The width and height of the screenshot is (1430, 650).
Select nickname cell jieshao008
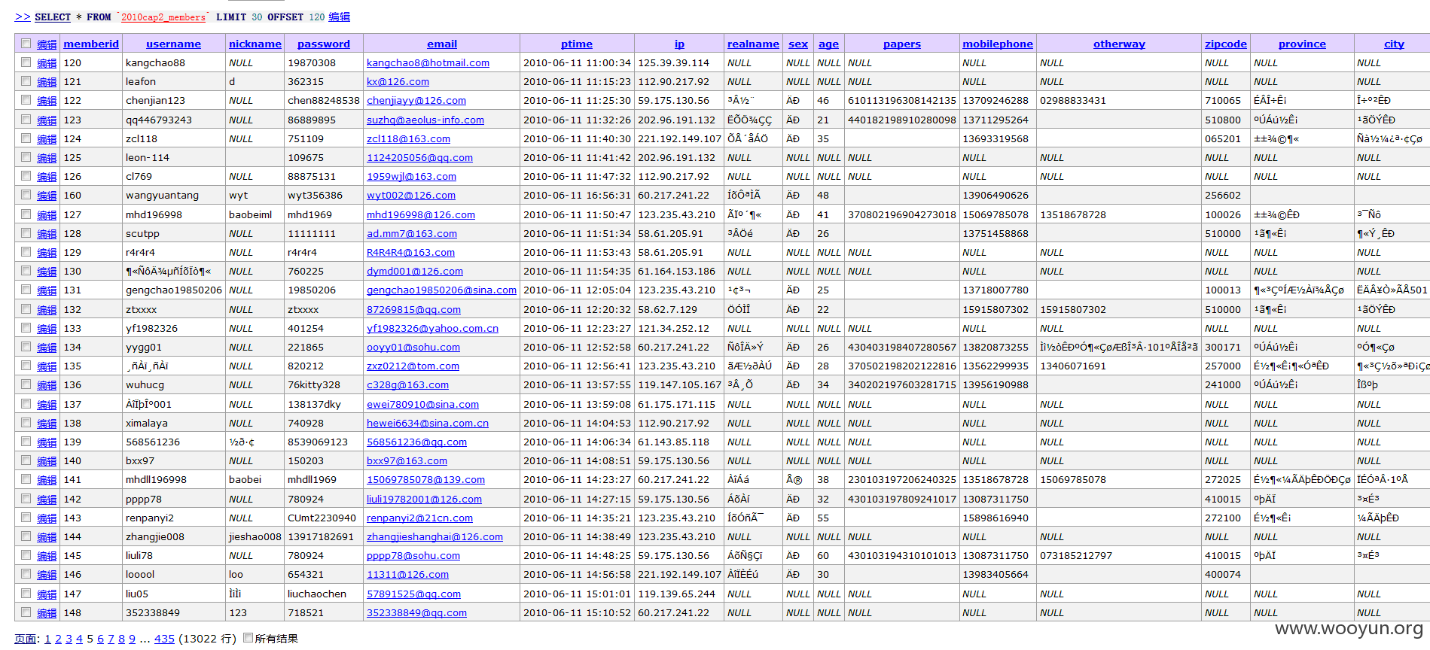(255, 537)
